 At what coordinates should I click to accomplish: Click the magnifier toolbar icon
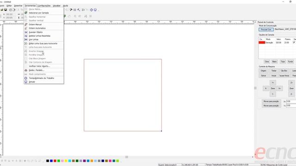[x=79, y=10]
